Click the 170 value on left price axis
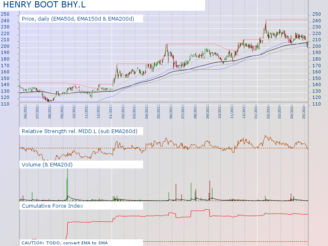 pos(5,66)
